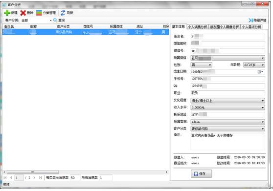
Task: Click the 查询 magnifier search icon
Action: pos(55,20)
